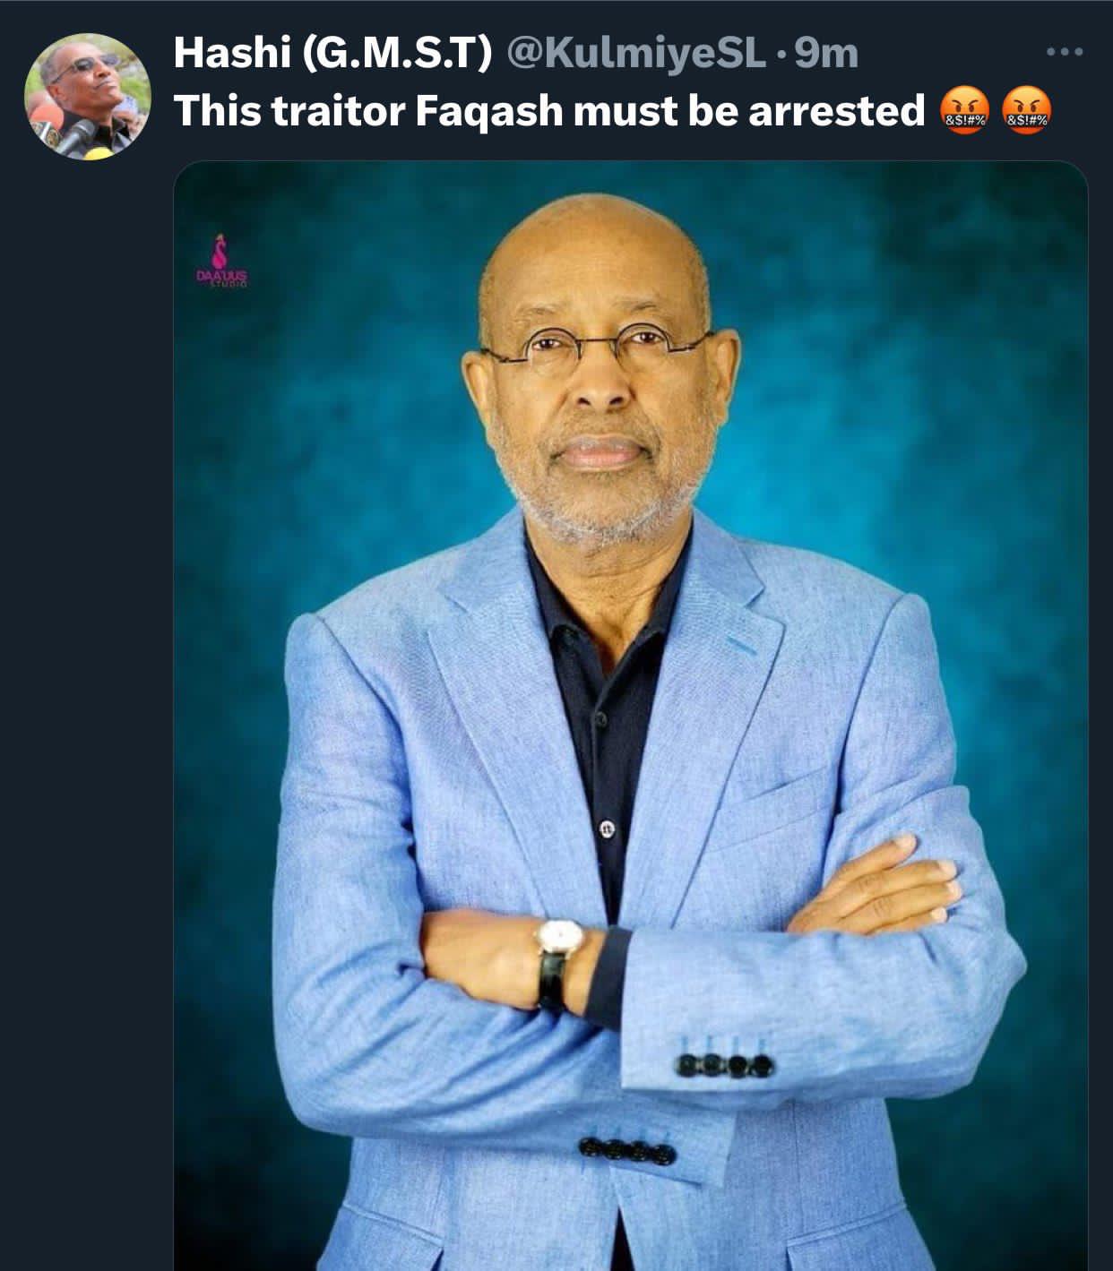Open the attached portrait photo full size
The image size is (1113, 1271).
tap(631, 716)
